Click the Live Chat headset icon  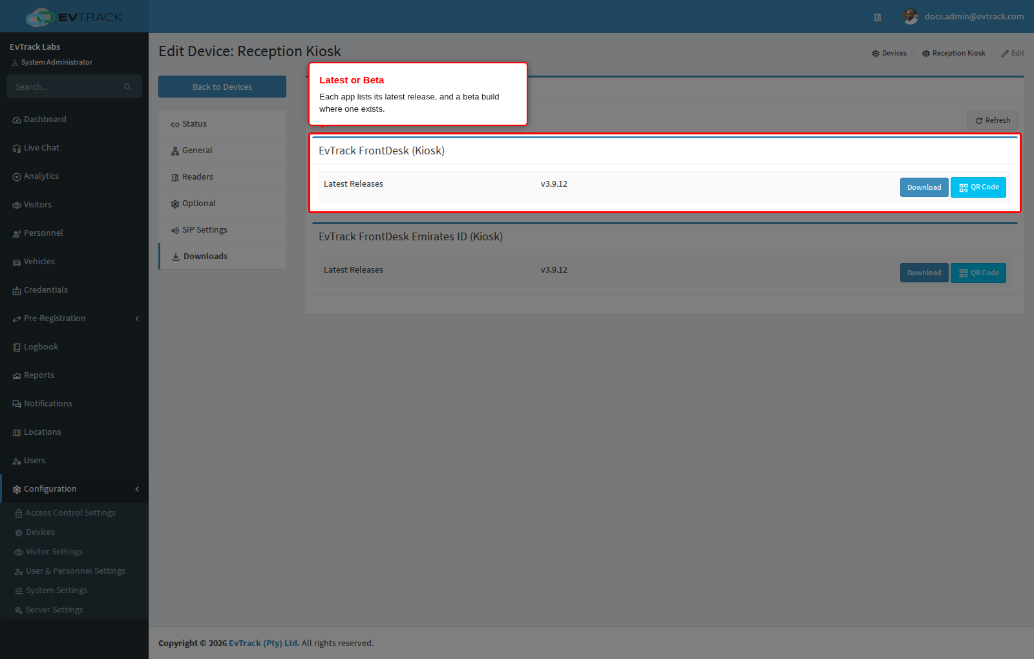(17, 149)
